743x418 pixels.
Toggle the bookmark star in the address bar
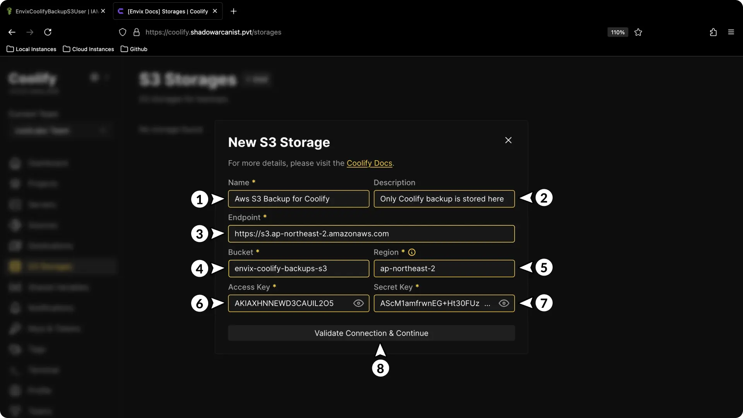click(638, 32)
